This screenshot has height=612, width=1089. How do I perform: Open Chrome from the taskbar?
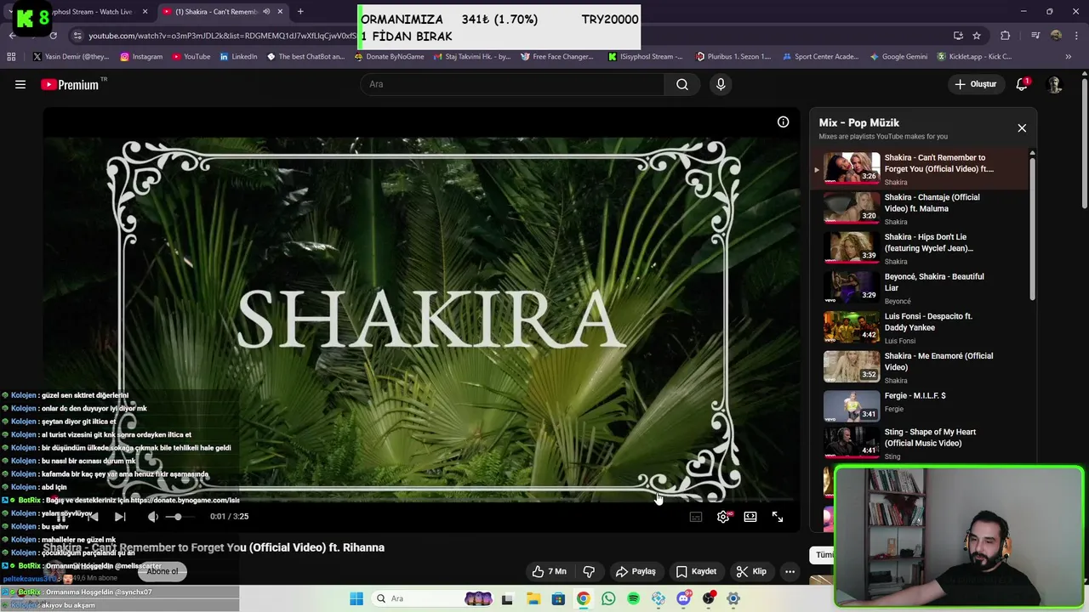coord(583,598)
